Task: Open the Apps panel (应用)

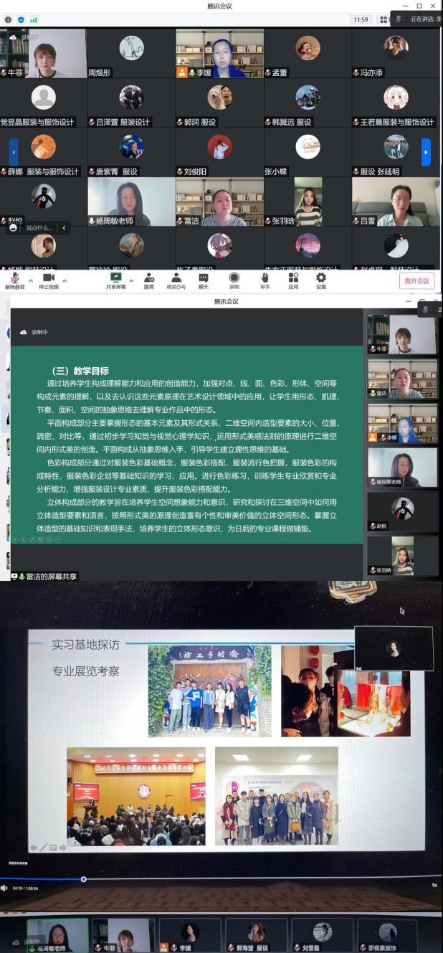Action: pyautogui.click(x=293, y=278)
